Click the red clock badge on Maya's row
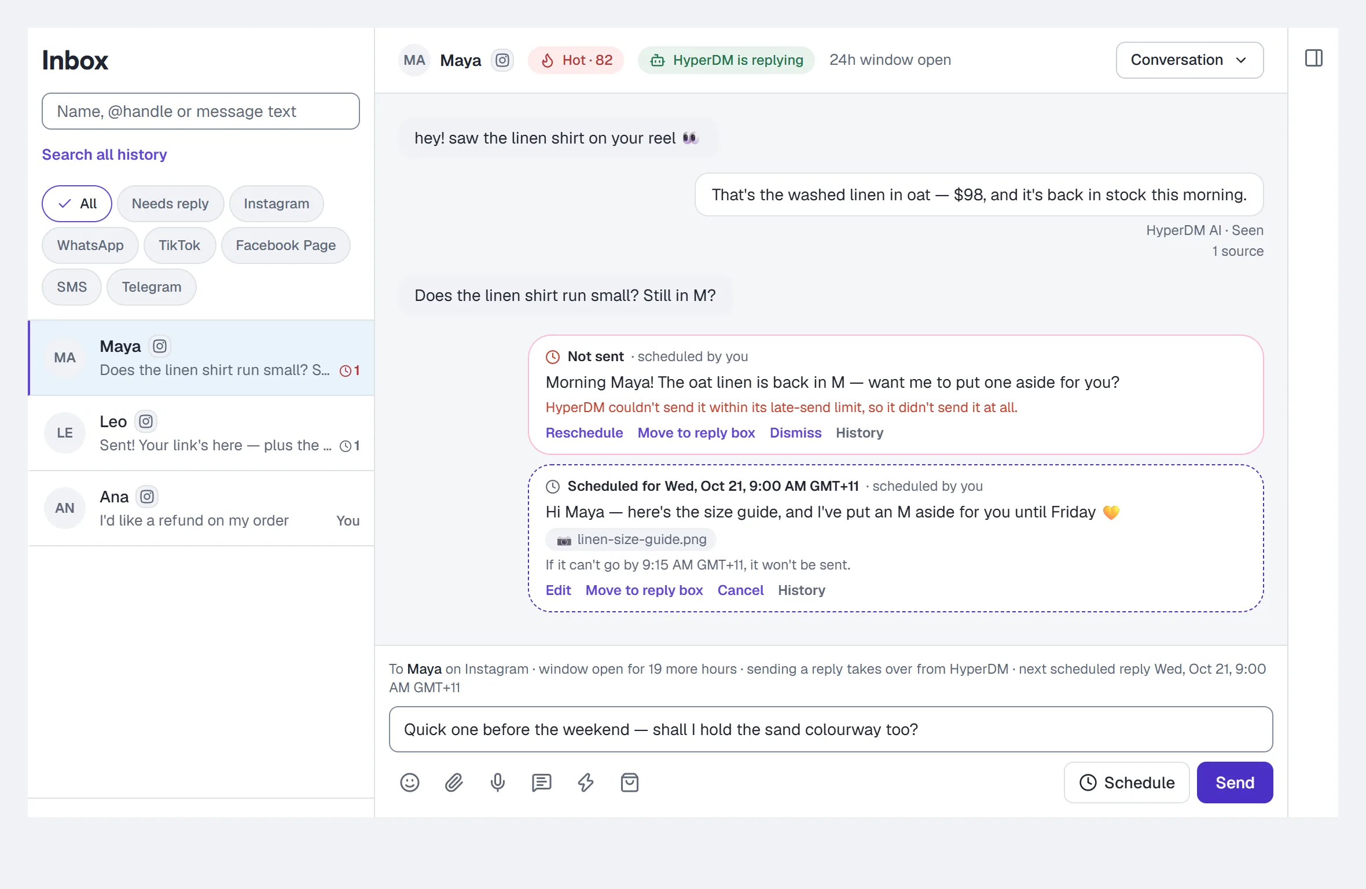Image resolution: width=1366 pixels, height=889 pixels. tap(350, 370)
